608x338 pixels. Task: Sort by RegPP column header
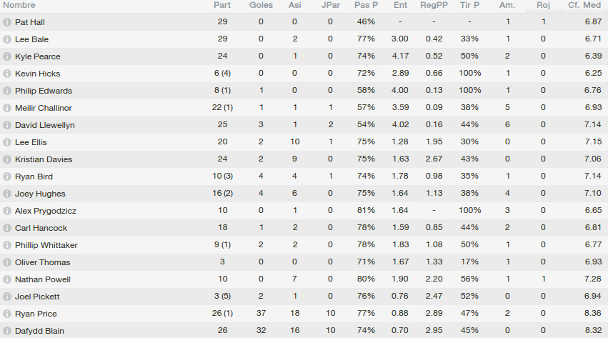(x=434, y=5)
